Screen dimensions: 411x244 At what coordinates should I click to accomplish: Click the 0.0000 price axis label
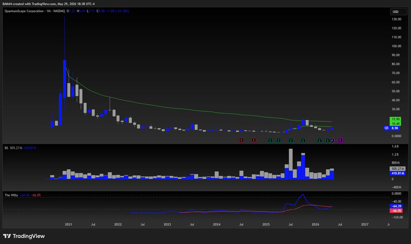tap(397, 136)
